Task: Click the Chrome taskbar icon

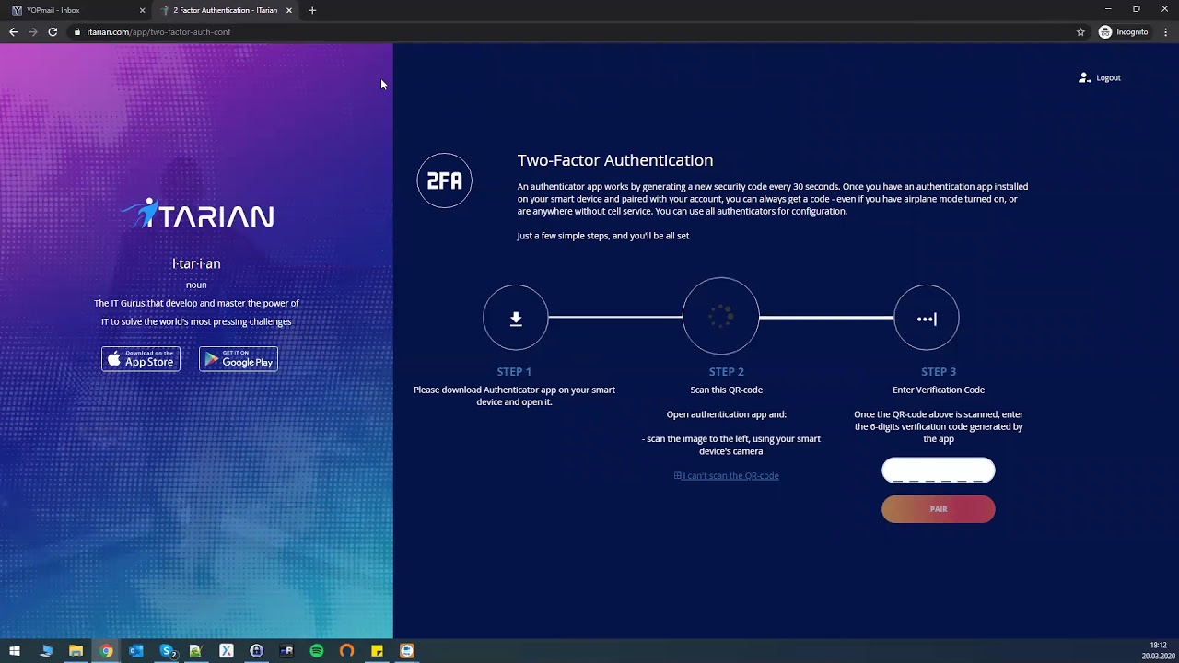Action: point(107,651)
